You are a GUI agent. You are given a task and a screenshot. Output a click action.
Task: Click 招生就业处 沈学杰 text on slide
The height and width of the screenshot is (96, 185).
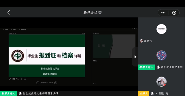point(50,68)
